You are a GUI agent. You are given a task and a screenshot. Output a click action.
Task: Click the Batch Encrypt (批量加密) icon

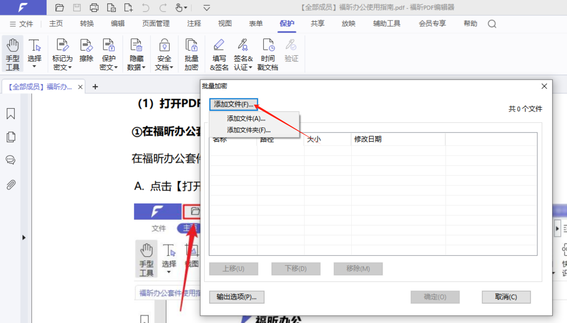click(x=191, y=54)
